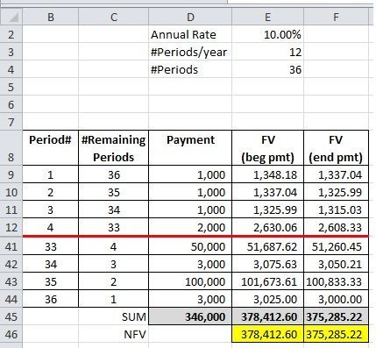
Task: Click remaining periods 35 in row 10
Action: [114, 192]
